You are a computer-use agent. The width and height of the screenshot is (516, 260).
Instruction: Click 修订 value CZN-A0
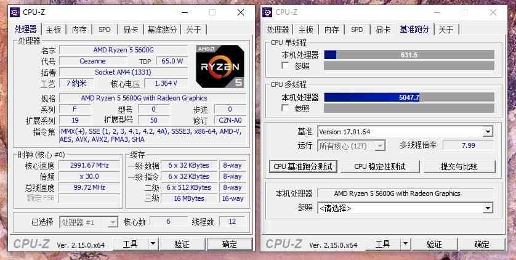point(230,120)
